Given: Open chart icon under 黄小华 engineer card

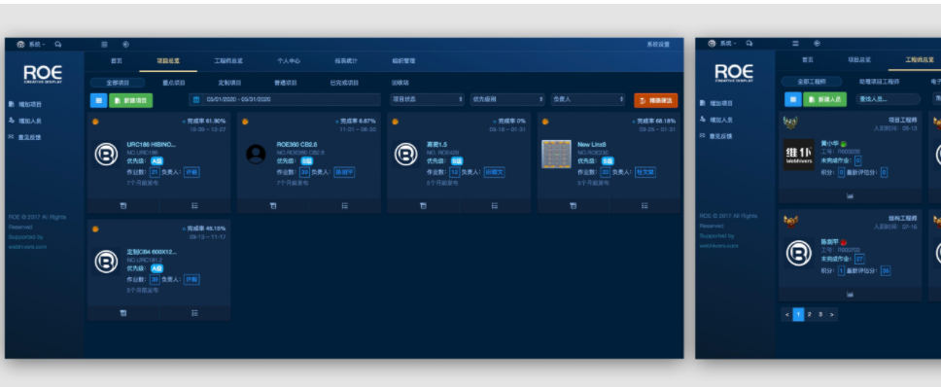Looking at the screenshot, I should click(x=850, y=196).
